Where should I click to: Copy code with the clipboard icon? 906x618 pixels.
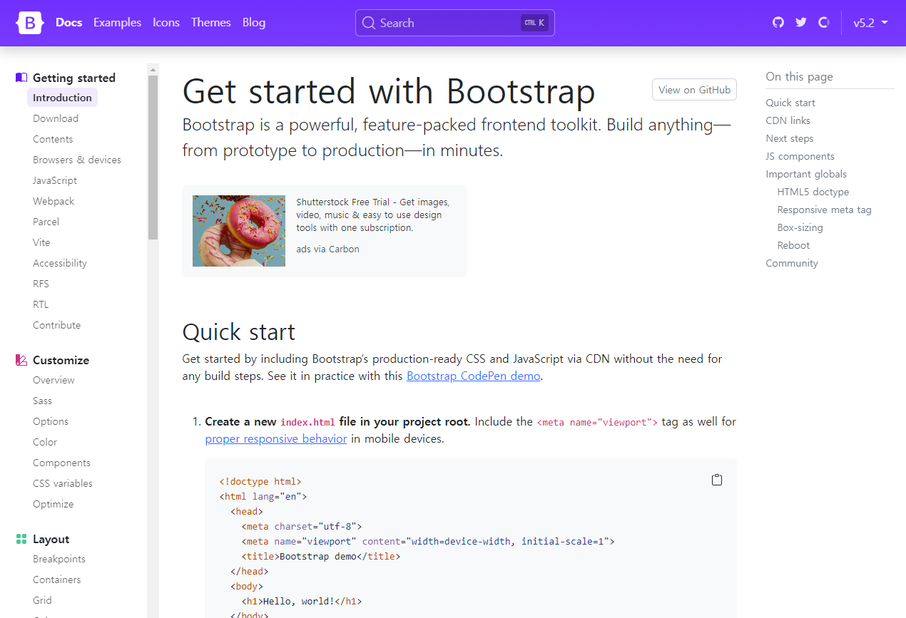click(x=717, y=480)
